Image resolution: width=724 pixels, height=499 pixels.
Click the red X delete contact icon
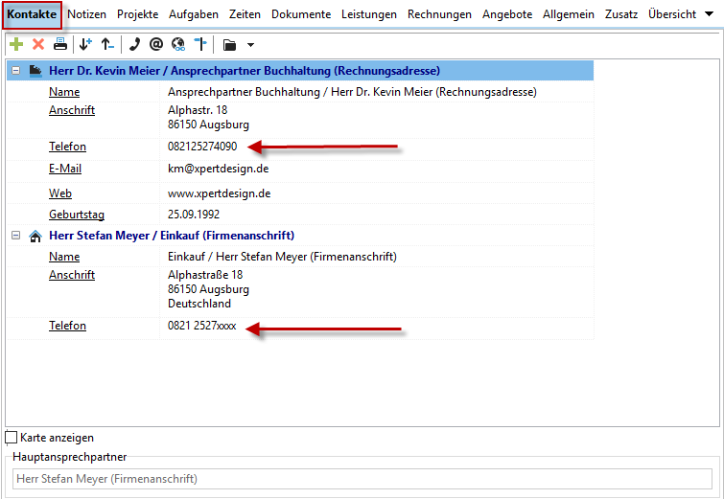[x=38, y=45]
